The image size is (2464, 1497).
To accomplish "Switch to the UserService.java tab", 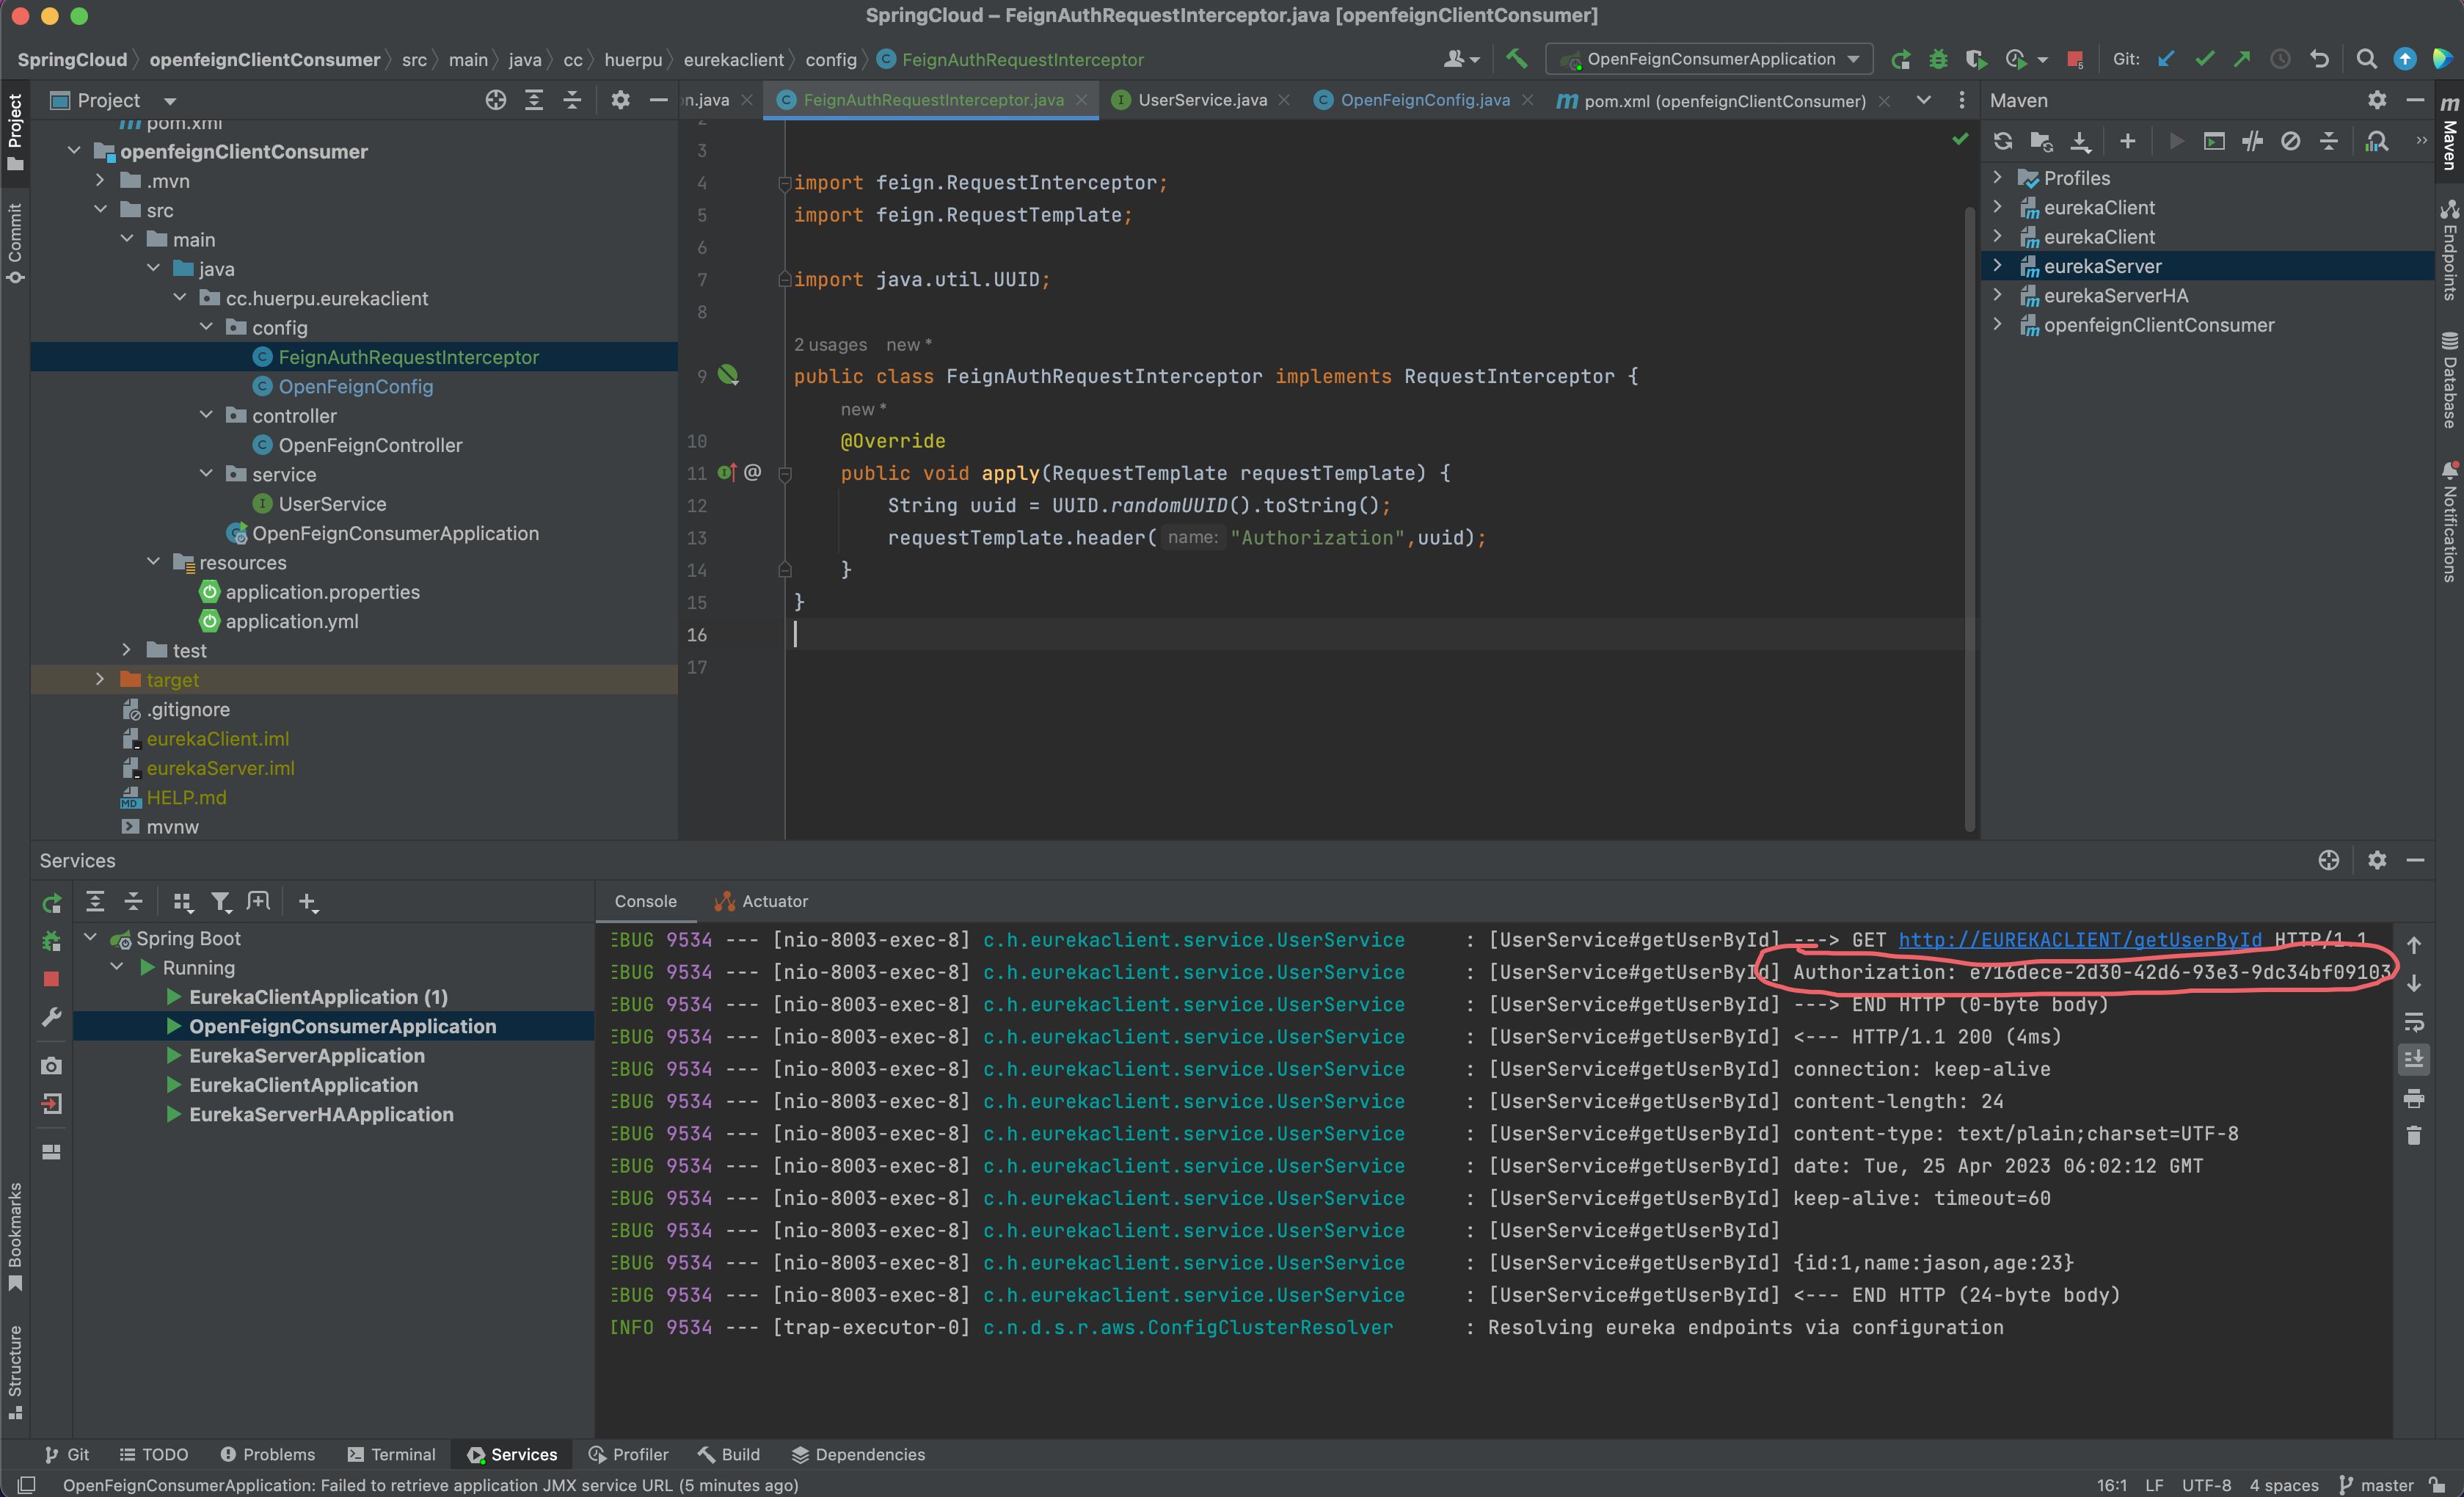I will click(x=1201, y=100).
